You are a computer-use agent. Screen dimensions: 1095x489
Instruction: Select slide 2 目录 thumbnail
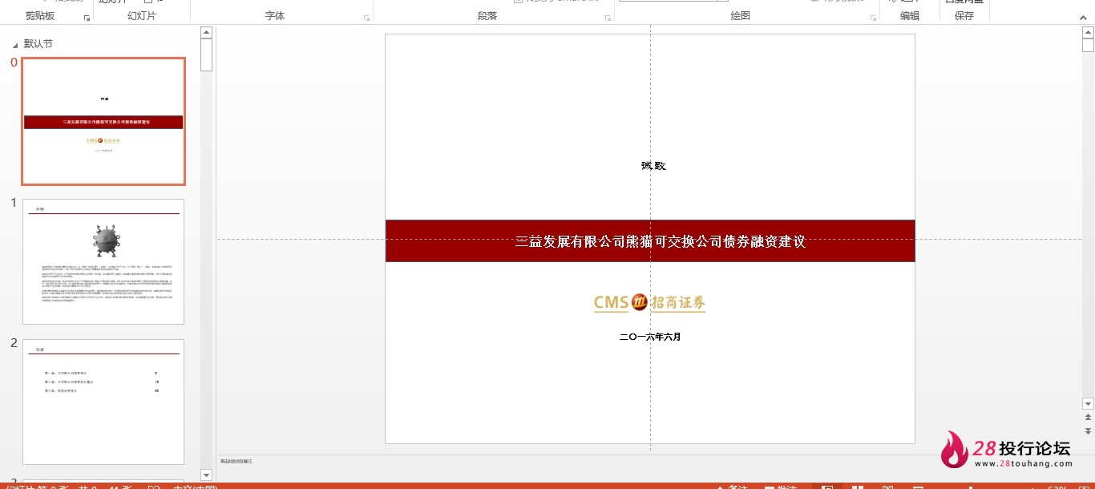pyautogui.click(x=103, y=402)
